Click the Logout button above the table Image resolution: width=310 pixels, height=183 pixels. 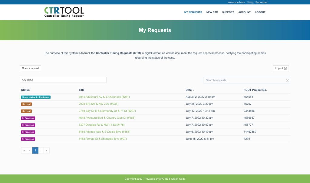point(281,68)
